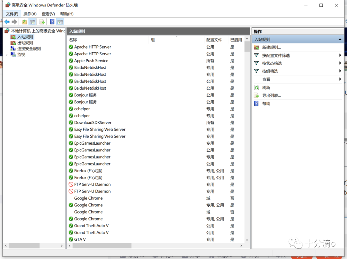Select the GTA V rule
The height and width of the screenshot is (259, 347).
156,239
